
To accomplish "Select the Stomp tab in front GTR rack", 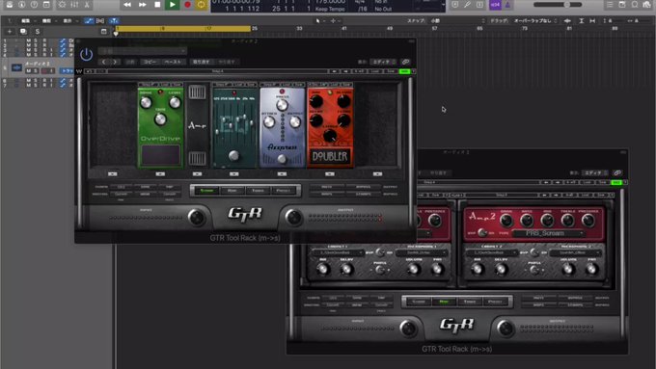I will [207, 191].
